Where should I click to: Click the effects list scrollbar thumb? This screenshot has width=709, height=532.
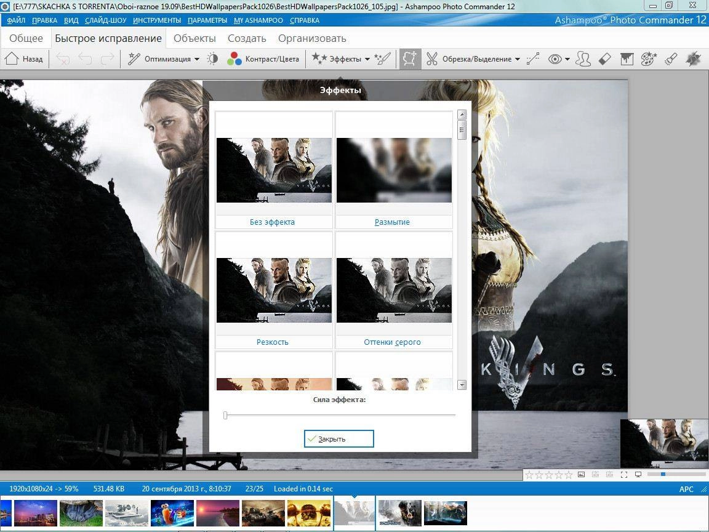pyautogui.click(x=462, y=131)
